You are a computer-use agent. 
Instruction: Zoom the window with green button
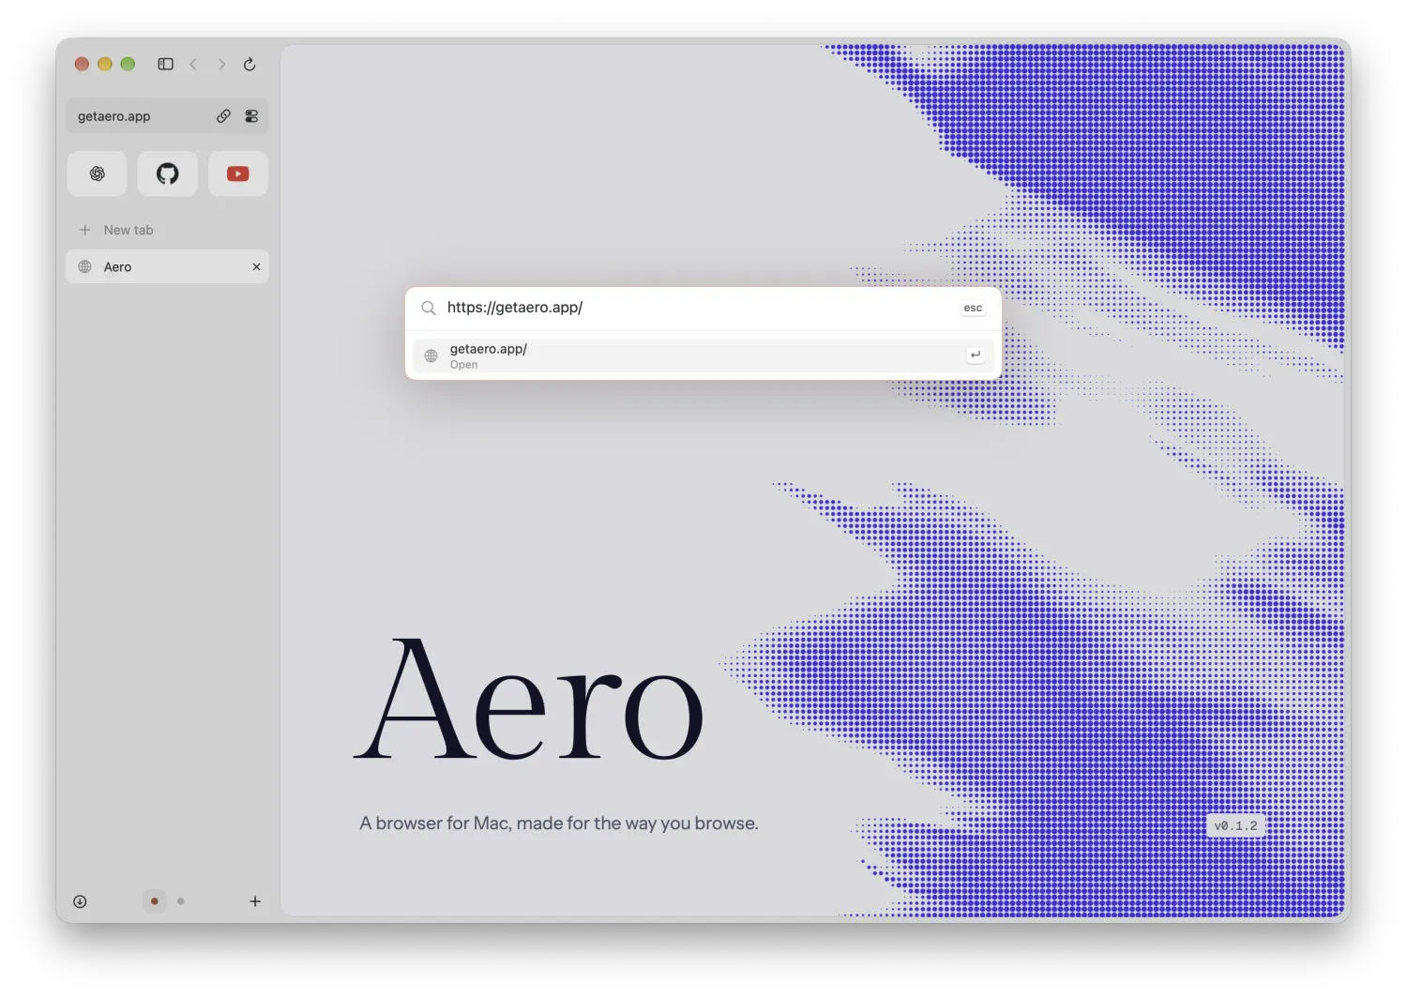point(128,64)
